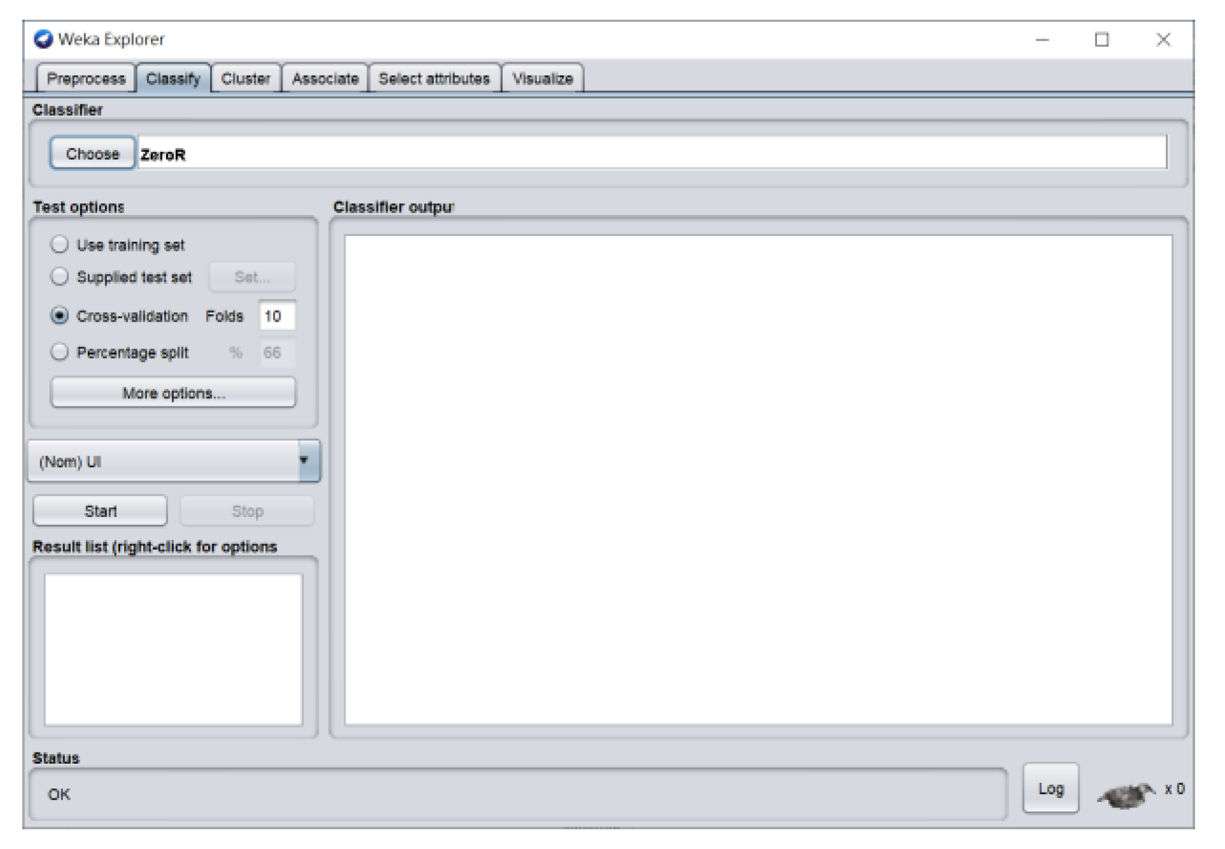The image size is (1225, 849).
Task: Click the Choose classifier button
Action: tap(93, 153)
